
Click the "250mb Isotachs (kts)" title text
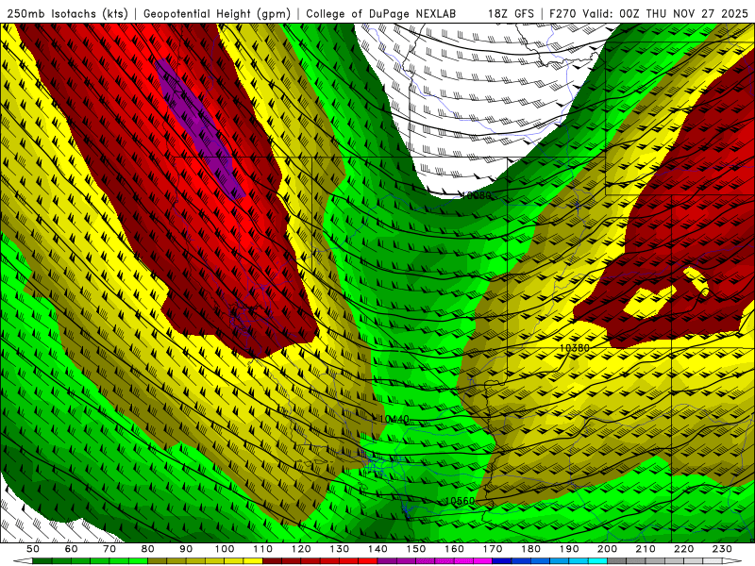(x=68, y=14)
